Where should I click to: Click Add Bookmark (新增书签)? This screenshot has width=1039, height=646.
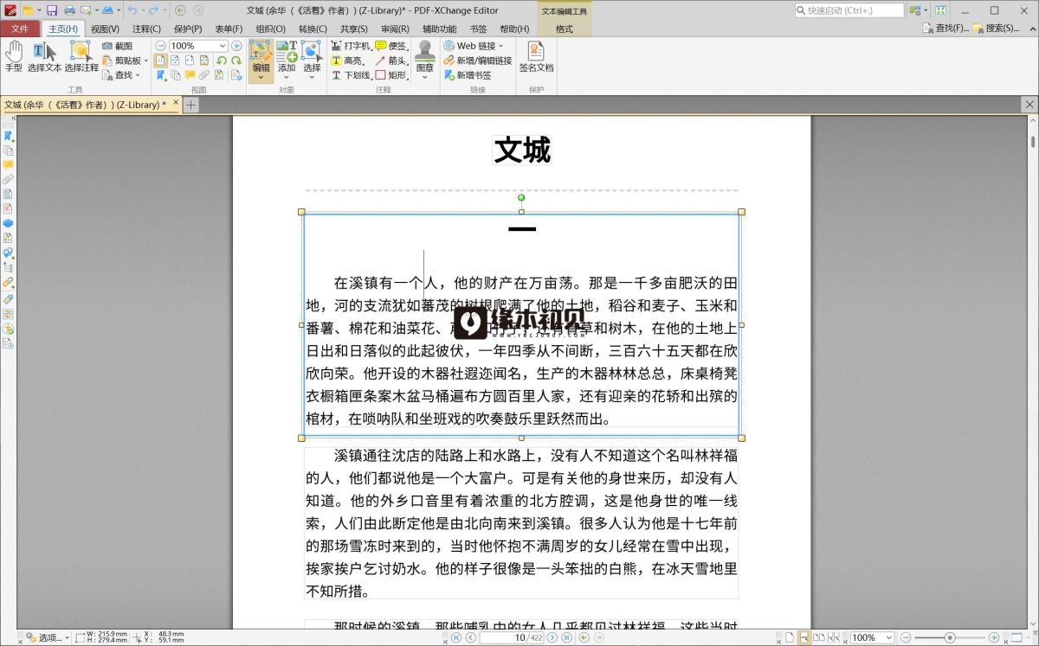tap(467, 75)
